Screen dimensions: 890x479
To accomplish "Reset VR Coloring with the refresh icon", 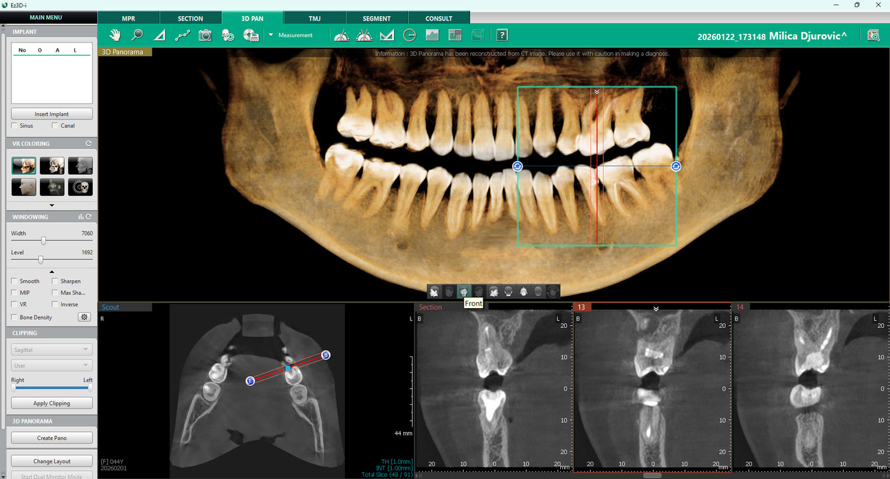I will [89, 143].
